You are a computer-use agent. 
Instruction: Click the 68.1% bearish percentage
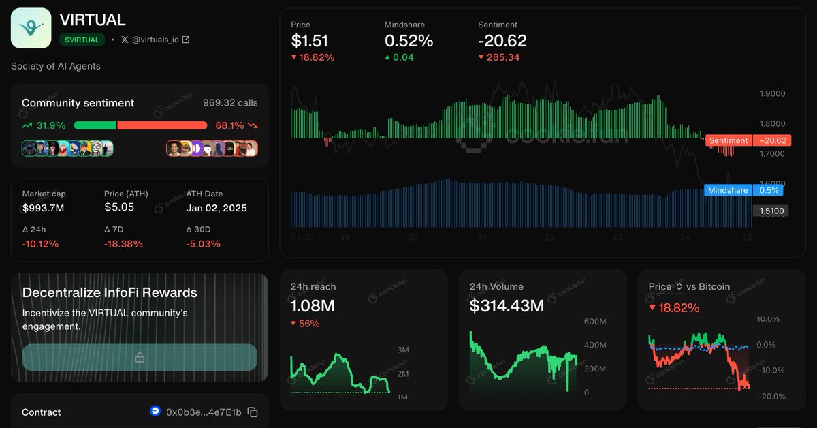(x=229, y=125)
